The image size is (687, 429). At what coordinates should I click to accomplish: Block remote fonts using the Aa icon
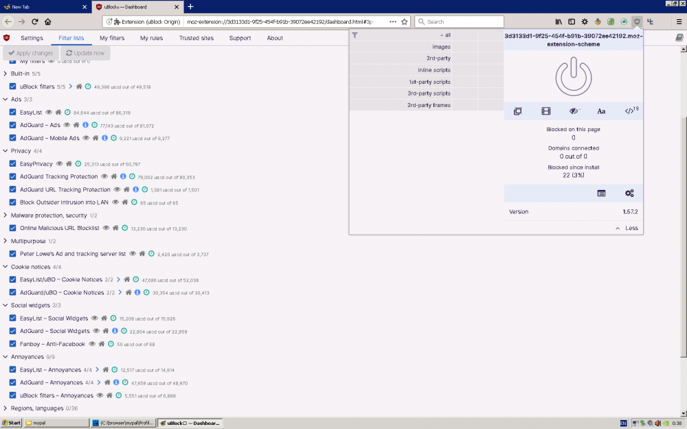[601, 111]
